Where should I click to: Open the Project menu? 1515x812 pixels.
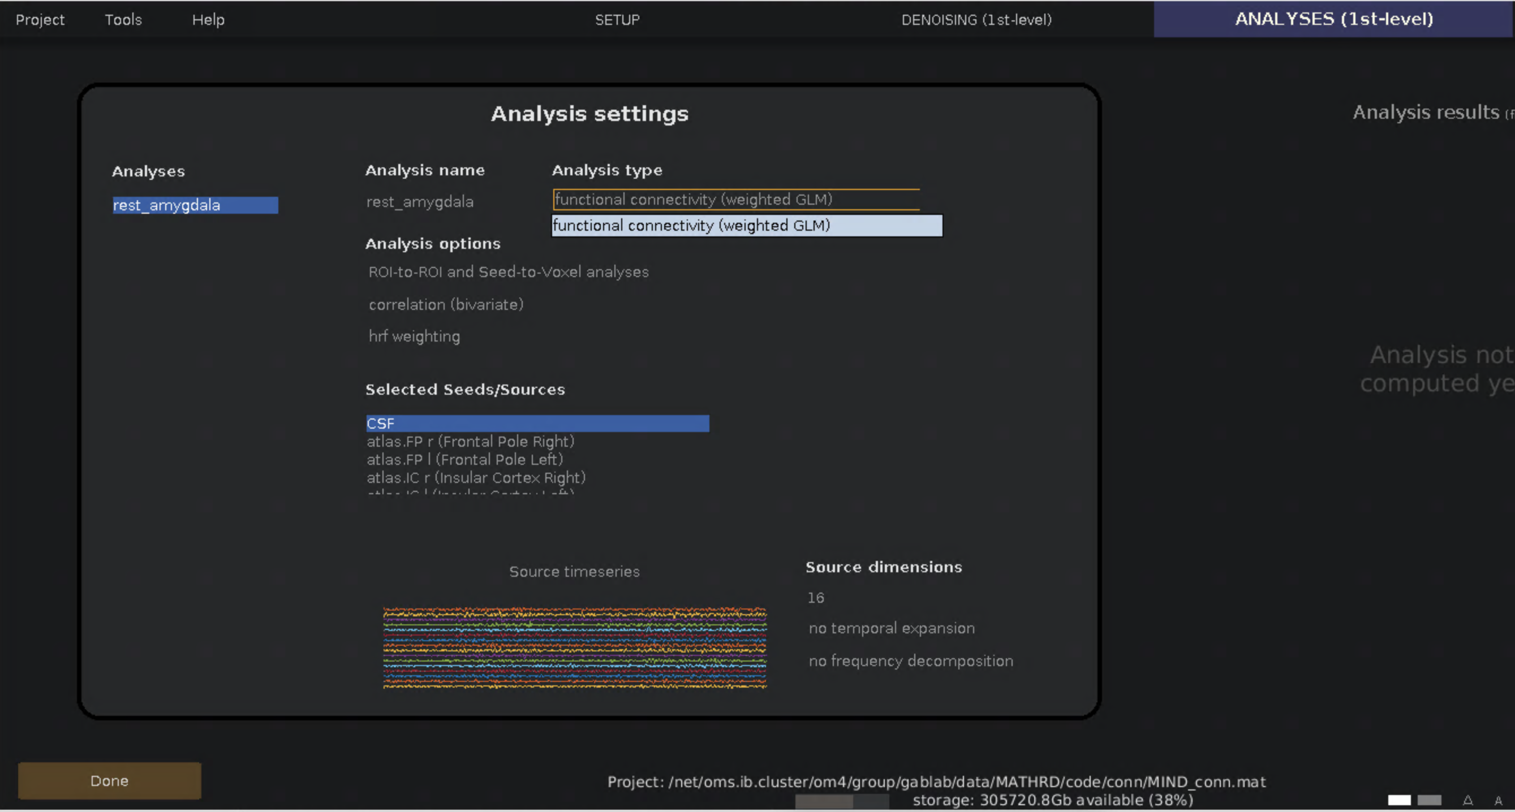click(40, 19)
